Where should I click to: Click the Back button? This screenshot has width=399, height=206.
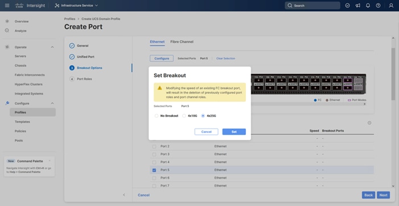pyautogui.click(x=368, y=195)
